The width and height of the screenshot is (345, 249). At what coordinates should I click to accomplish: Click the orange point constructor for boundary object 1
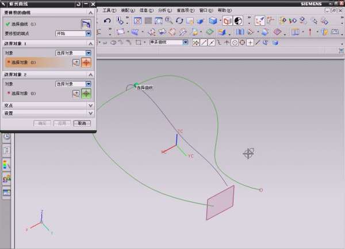point(86,63)
